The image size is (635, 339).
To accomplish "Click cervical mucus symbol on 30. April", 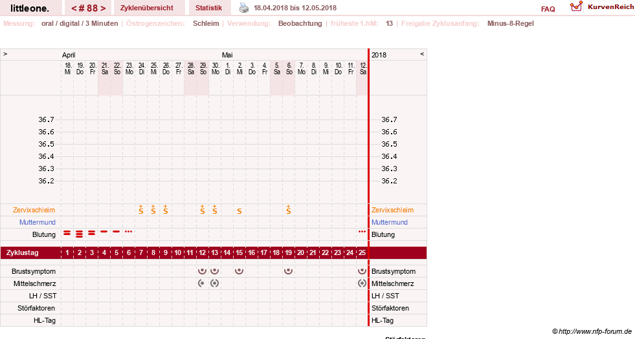I will tap(215, 210).
